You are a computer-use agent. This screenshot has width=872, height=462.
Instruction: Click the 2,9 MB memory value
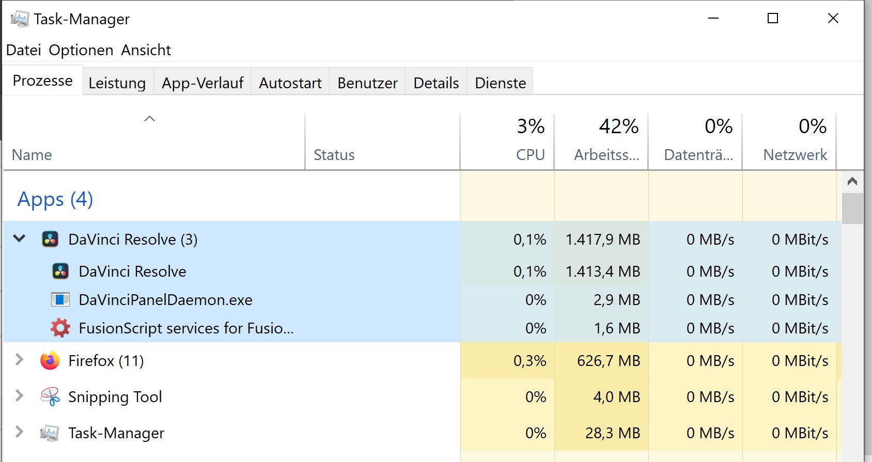tap(617, 300)
